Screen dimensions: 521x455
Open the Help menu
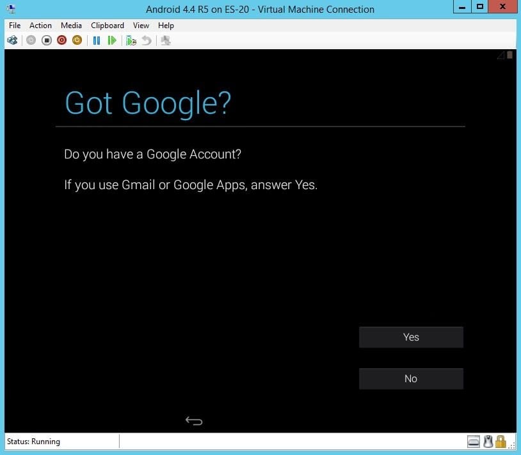click(x=166, y=26)
